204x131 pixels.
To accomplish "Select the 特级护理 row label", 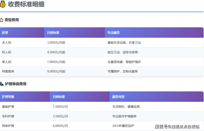I will click(8, 126).
